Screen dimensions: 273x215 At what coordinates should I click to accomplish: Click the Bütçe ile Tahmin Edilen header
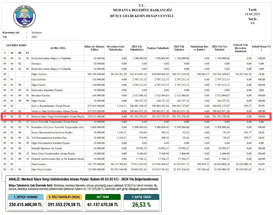coord(95,48)
